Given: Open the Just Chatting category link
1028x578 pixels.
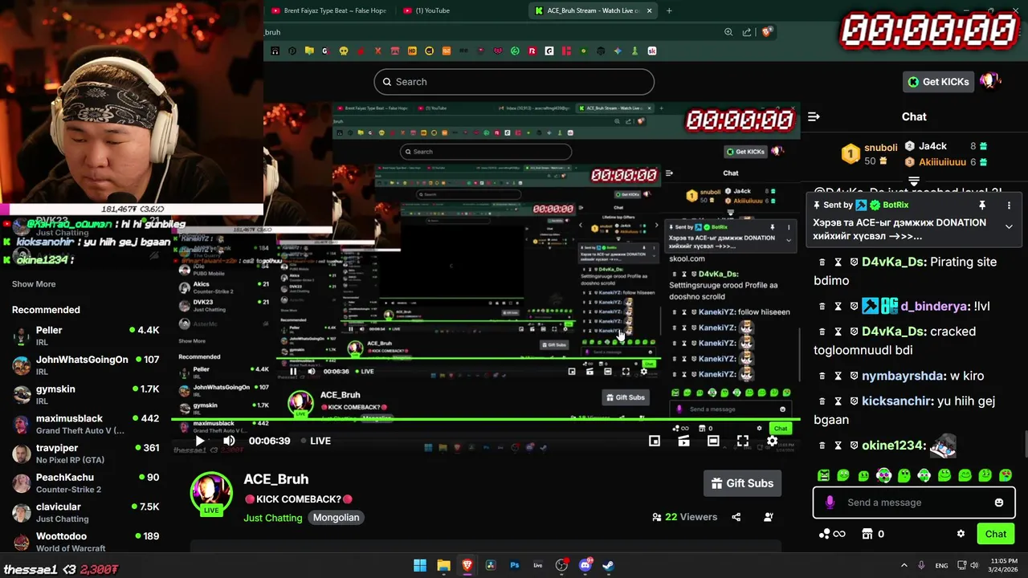Looking at the screenshot, I should pos(273,518).
